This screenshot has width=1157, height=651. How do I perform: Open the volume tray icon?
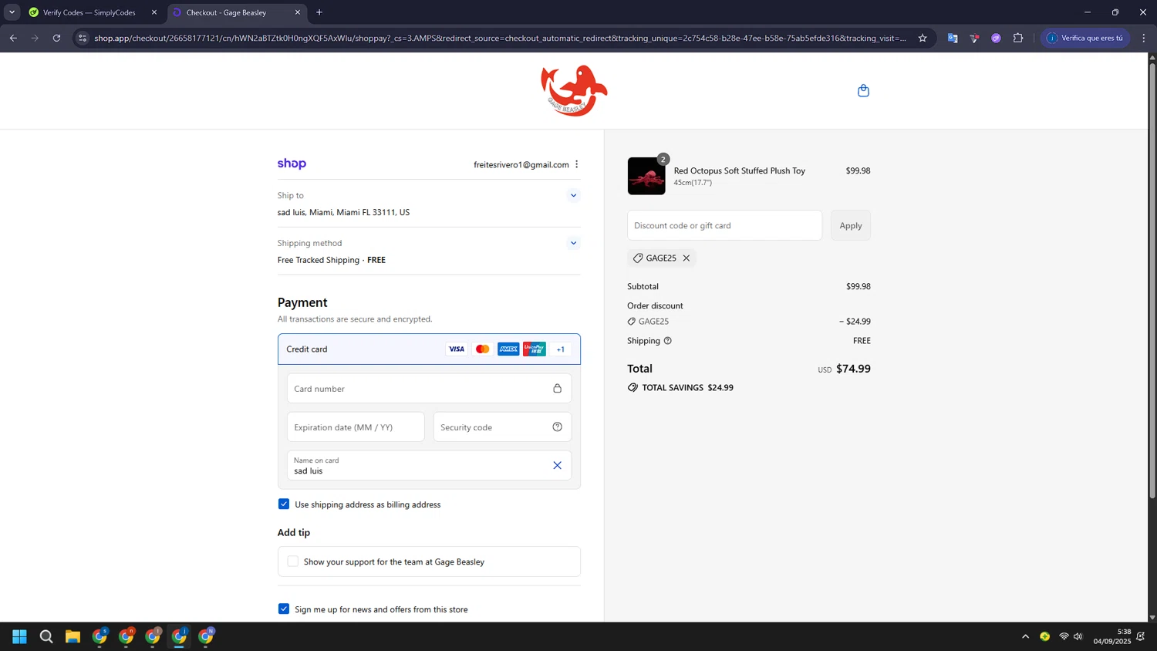(1078, 636)
